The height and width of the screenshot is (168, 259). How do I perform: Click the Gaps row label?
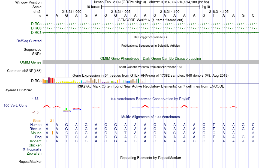pos(37,121)
